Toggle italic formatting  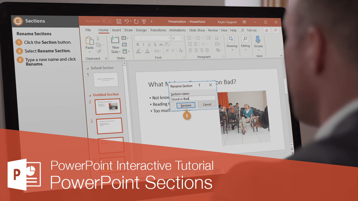click(x=143, y=44)
